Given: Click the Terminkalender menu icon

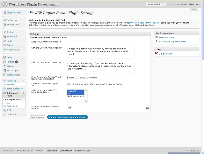Looking at the screenshot, I should 4,89.
